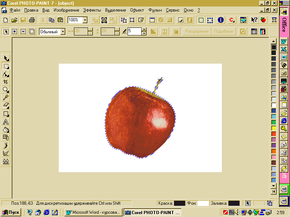Pick the Eyedropper tool

coord(6,98)
